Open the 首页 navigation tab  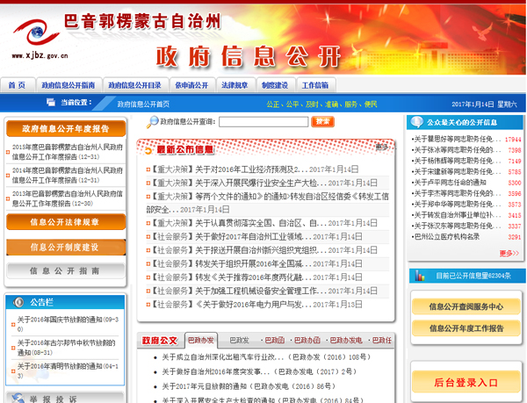point(17,85)
